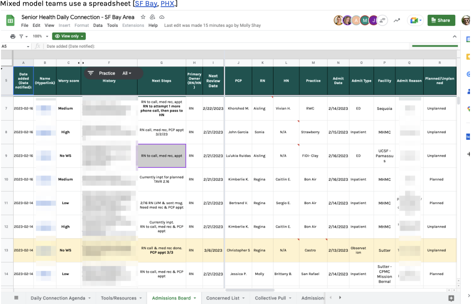This screenshot has height=304, width=472.
Task: Click the 3/6/2023 review date cell
Action: 213,250
